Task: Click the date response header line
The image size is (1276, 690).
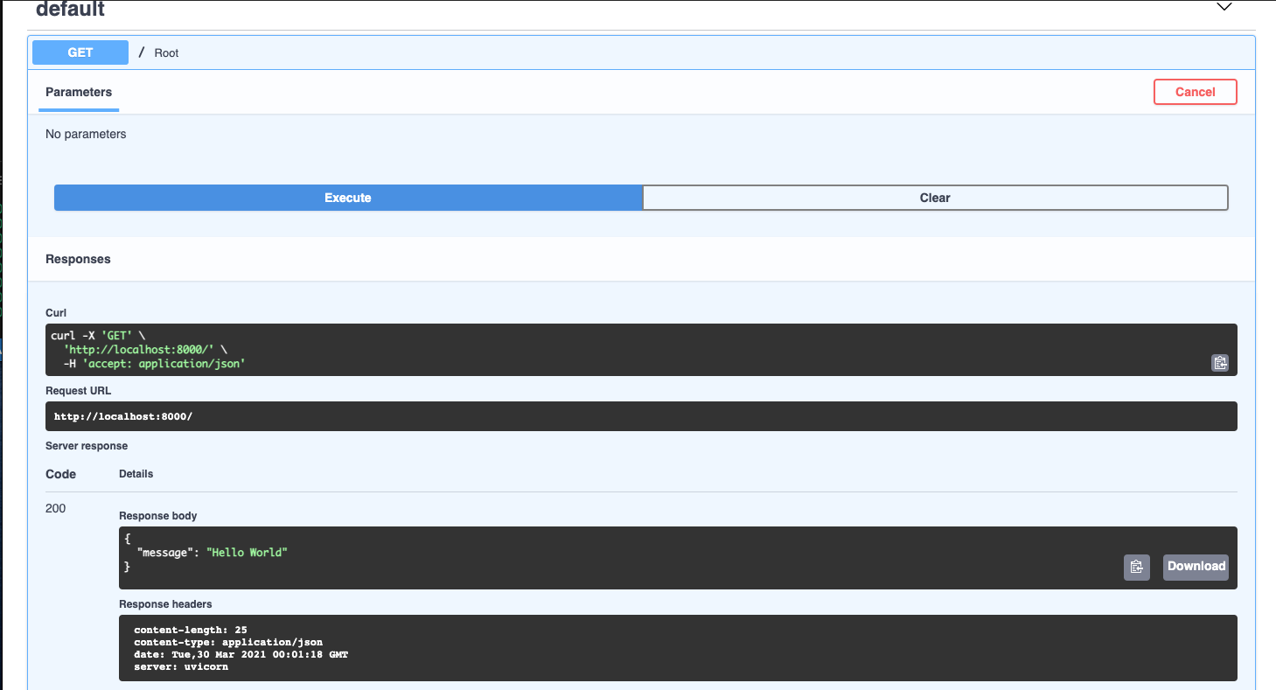Action: (x=241, y=654)
